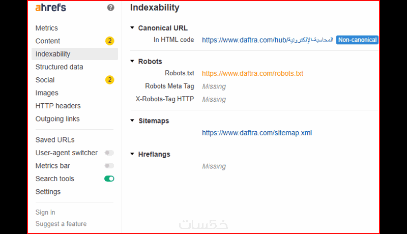Select the Indexability menu item
The height and width of the screenshot is (234, 407).
coord(74,54)
